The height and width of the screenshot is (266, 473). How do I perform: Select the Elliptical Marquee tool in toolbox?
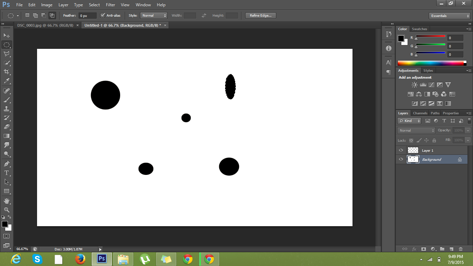click(x=7, y=45)
